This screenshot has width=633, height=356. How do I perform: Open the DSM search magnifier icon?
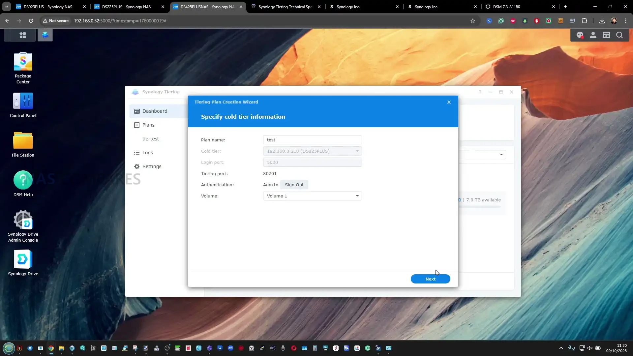point(619,35)
